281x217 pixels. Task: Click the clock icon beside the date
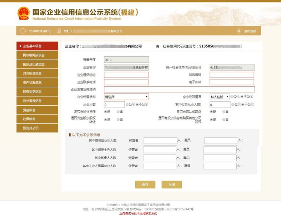pyautogui.click(x=23, y=31)
